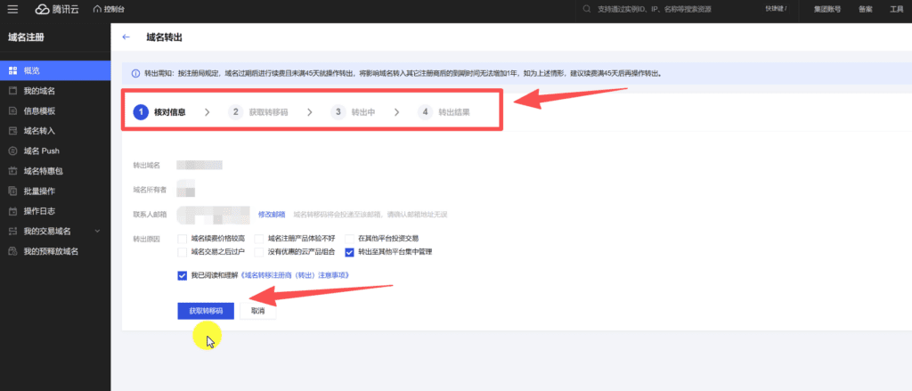Click step 2 label 获取转移码
This screenshot has height=391, width=912.
(x=268, y=112)
